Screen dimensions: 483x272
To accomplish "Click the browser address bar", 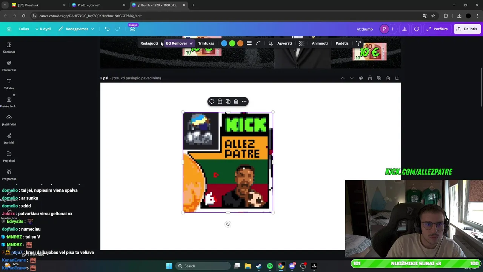I will [x=226, y=16].
